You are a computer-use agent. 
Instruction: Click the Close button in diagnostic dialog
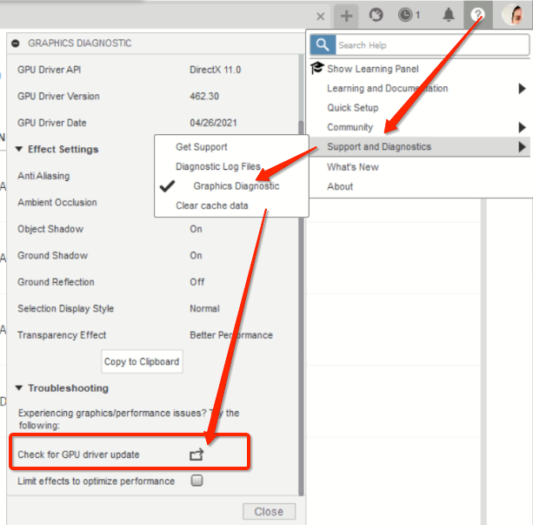point(269,511)
